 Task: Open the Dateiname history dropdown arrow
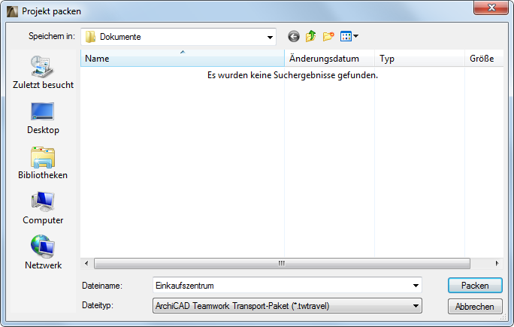coord(416,286)
